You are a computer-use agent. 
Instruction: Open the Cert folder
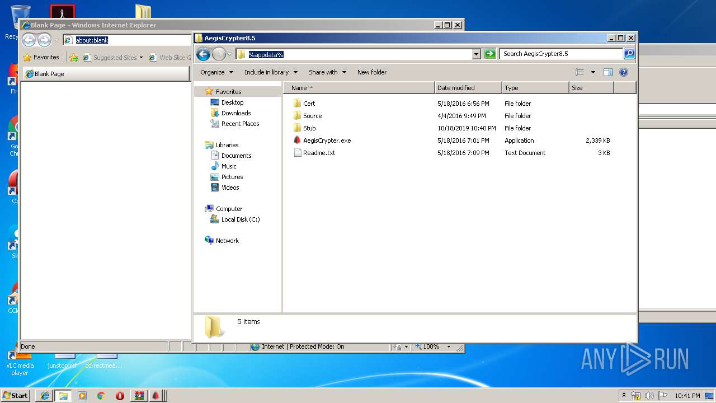coord(309,104)
